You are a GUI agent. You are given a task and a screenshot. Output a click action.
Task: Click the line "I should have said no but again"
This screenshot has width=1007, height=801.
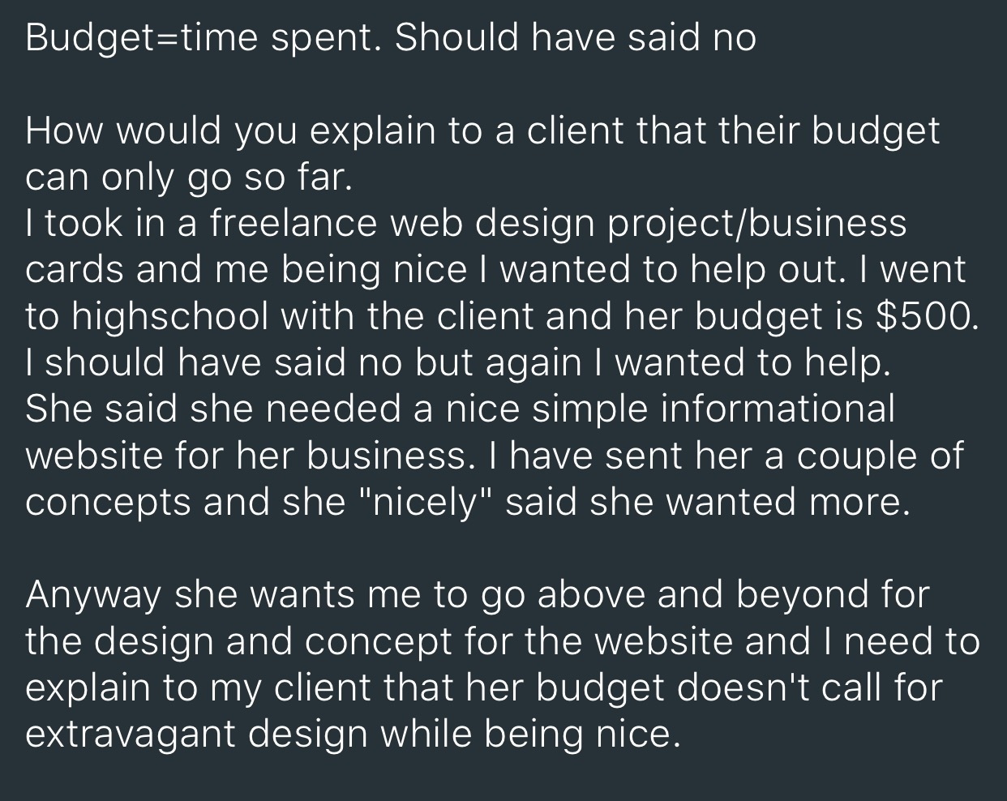pyautogui.click(x=458, y=363)
